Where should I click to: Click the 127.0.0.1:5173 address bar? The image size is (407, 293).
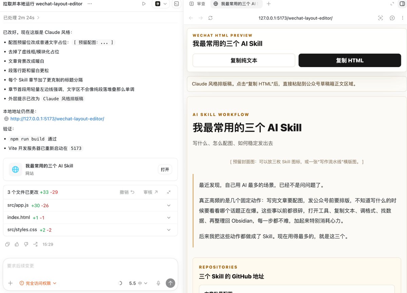click(x=295, y=18)
